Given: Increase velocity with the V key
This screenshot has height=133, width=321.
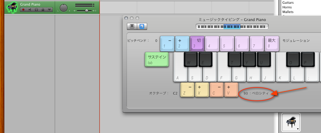Looking at the screenshot, I should 231,90.
